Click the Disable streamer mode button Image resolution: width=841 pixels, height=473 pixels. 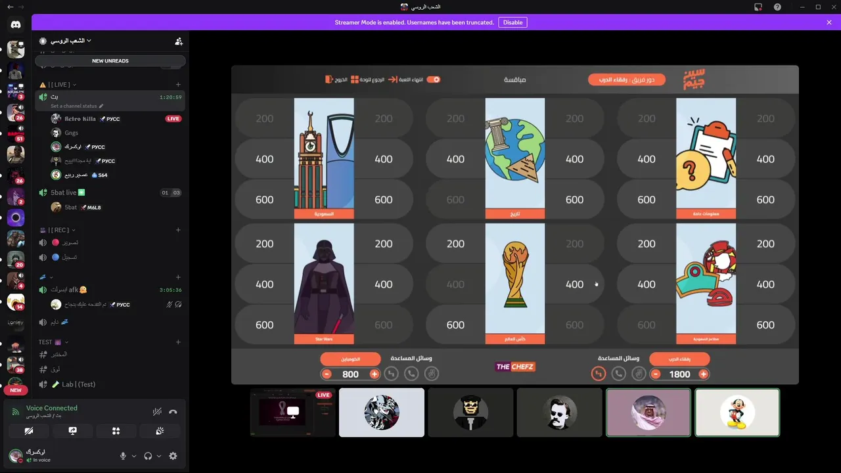(512, 22)
